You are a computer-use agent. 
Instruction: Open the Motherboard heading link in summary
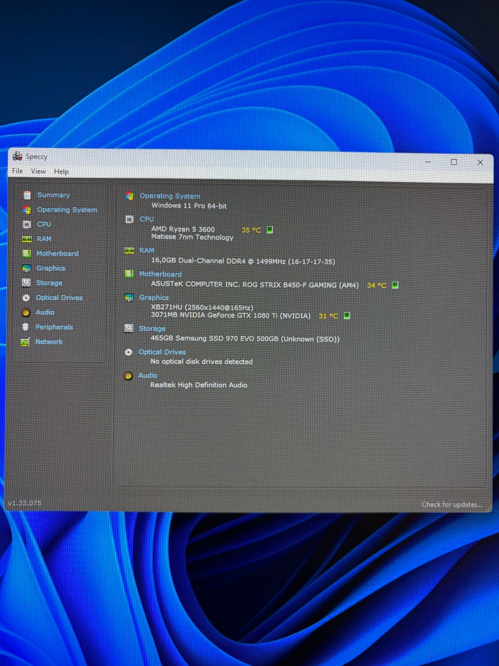coord(161,274)
